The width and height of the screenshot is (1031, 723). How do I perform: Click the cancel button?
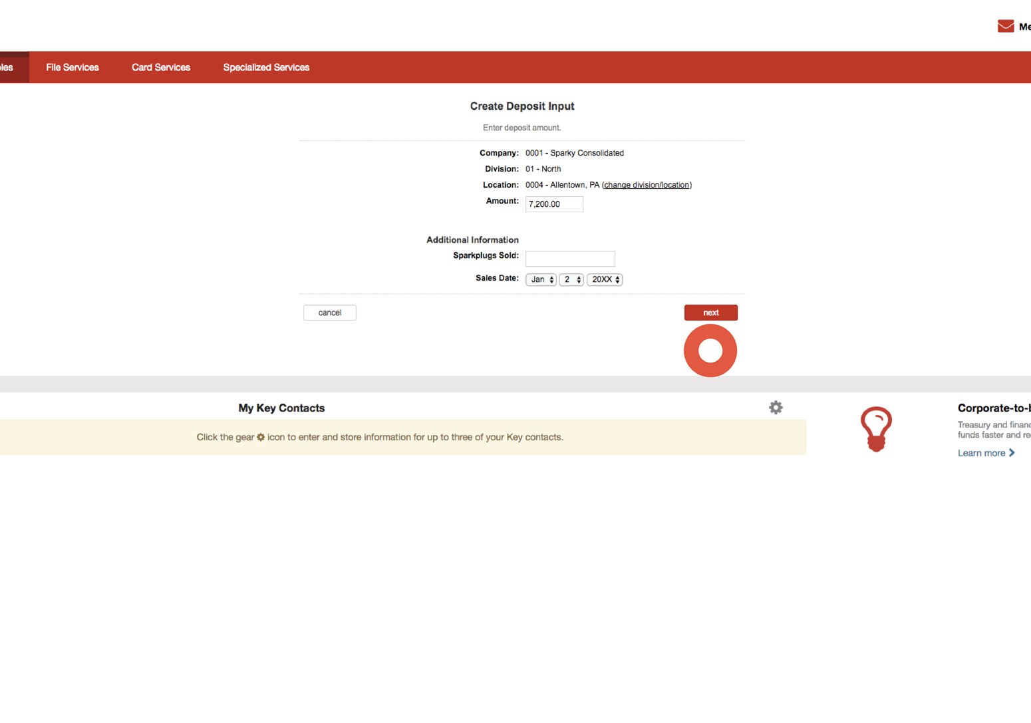[x=329, y=312]
